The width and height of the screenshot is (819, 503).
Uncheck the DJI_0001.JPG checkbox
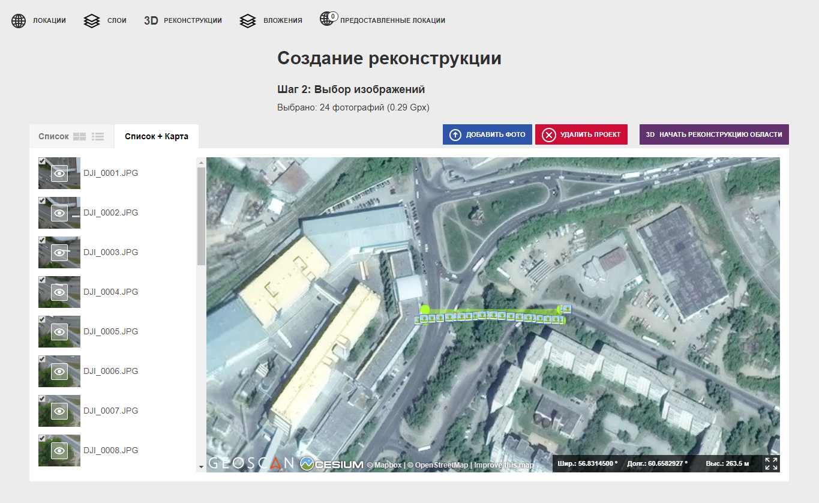tap(42, 161)
